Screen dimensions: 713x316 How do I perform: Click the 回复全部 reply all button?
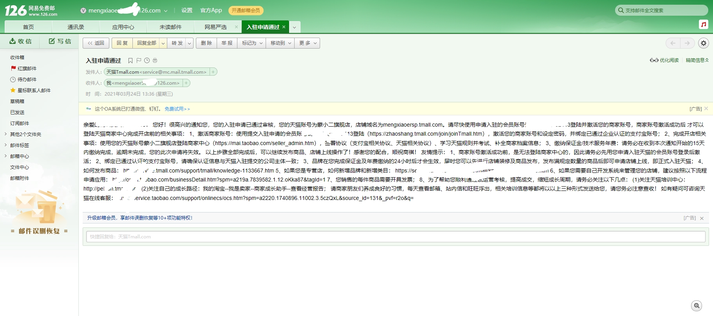(147, 43)
